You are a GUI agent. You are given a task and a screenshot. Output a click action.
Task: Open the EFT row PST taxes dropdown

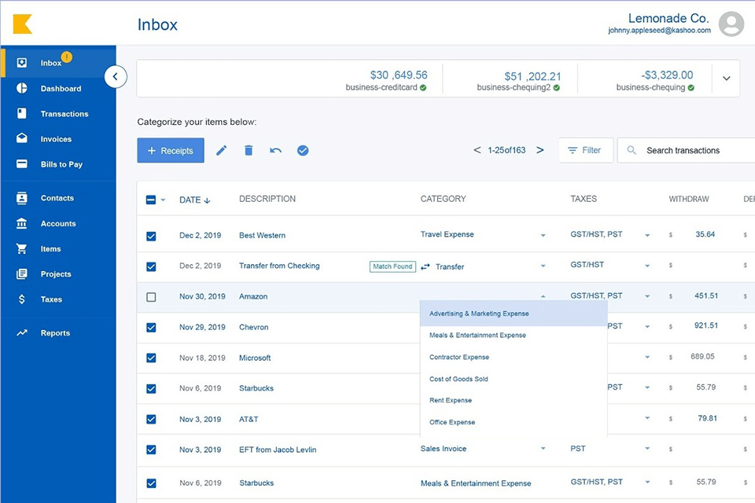click(647, 448)
